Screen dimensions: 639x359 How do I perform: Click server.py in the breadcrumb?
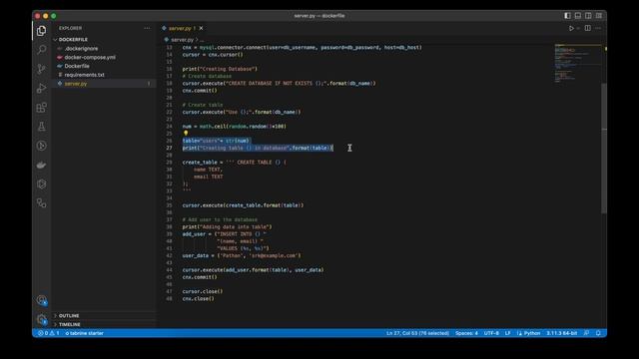182,40
